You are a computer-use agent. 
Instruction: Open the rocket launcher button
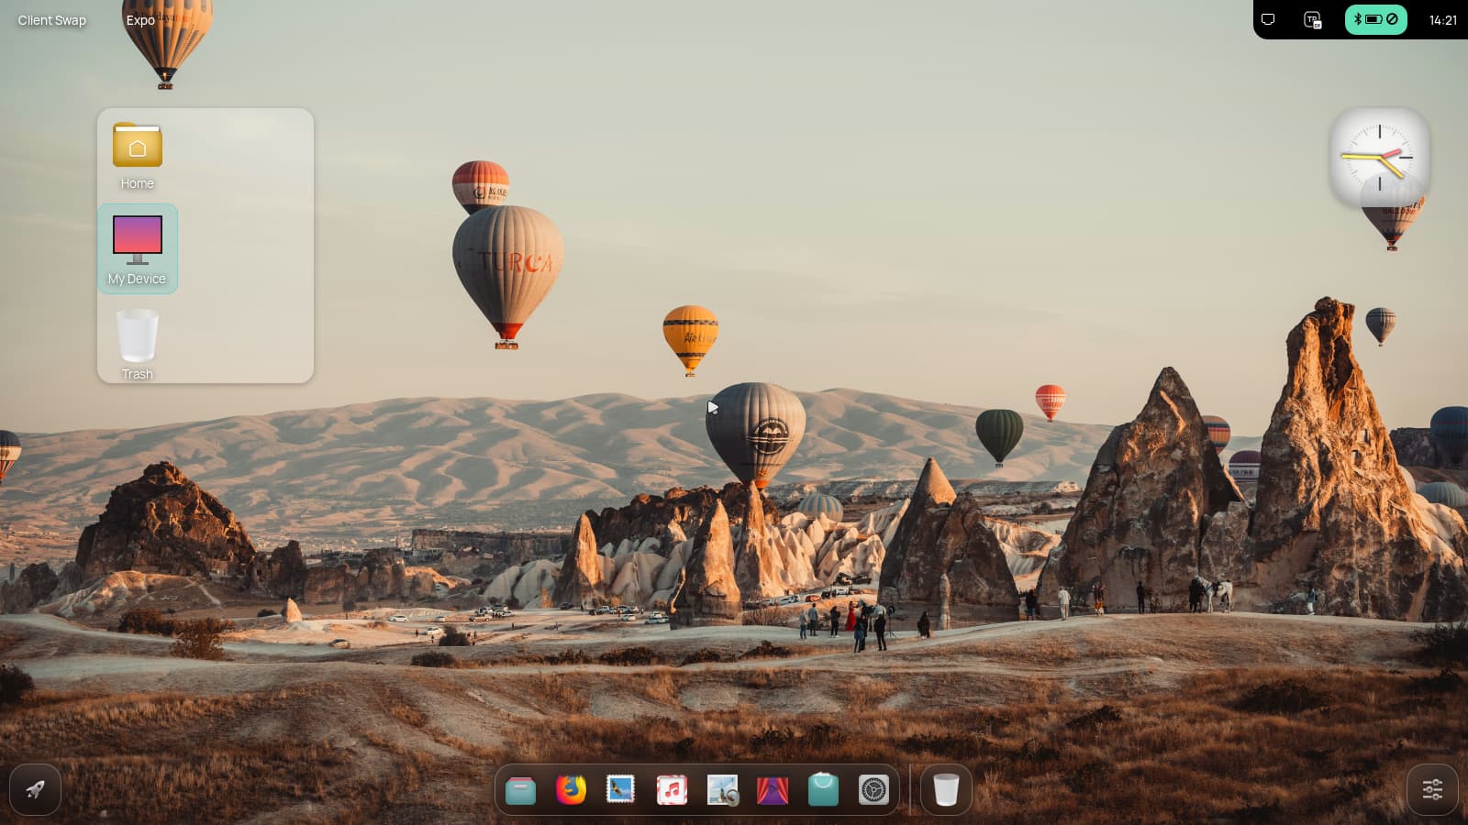(x=35, y=789)
